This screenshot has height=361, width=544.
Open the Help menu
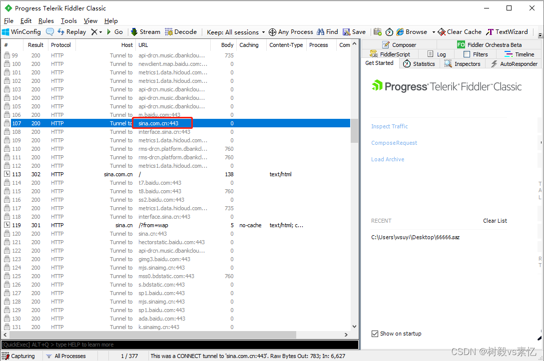111,21
